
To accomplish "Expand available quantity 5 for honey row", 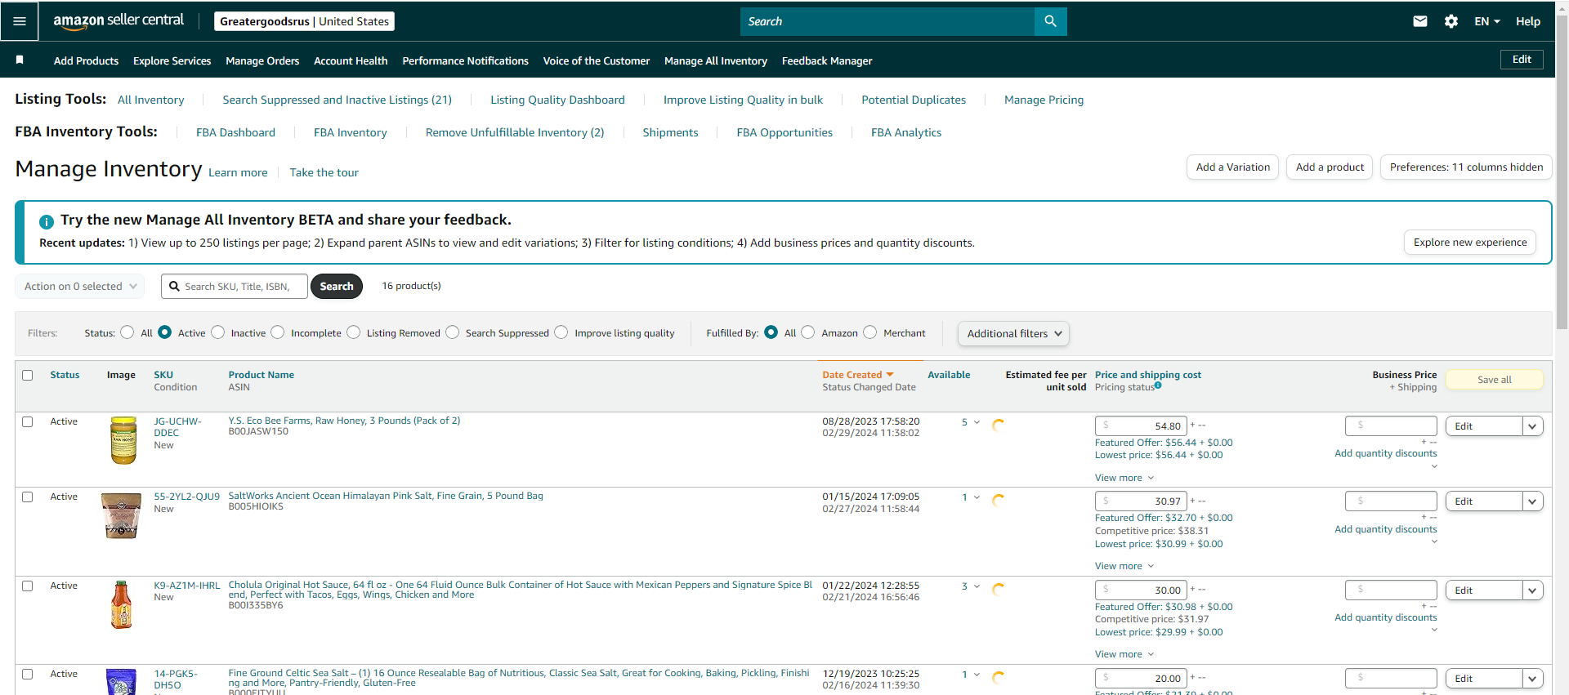I will pos(970,422).
